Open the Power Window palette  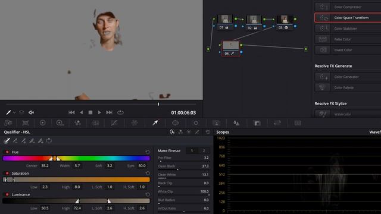tap(175, 123)
